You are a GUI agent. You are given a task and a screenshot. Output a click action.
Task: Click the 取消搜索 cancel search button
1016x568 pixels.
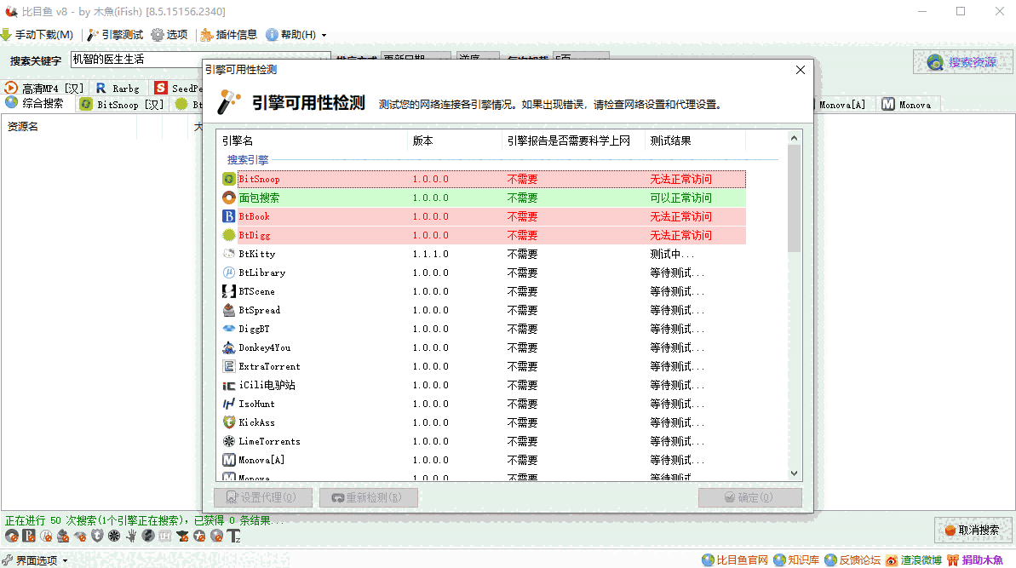point(973,530)
